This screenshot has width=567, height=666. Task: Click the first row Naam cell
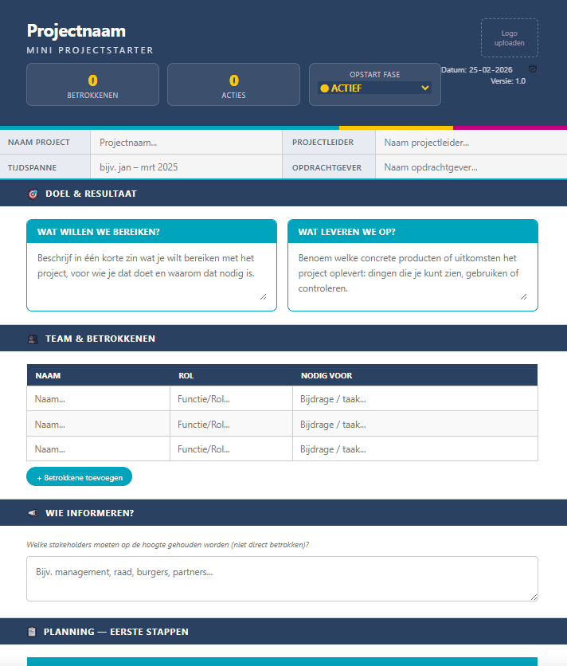point(98,398)
